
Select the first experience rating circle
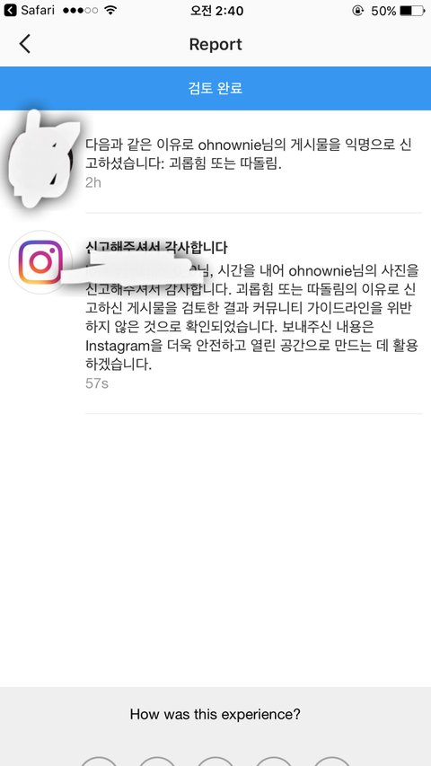(x=98, y=762)
